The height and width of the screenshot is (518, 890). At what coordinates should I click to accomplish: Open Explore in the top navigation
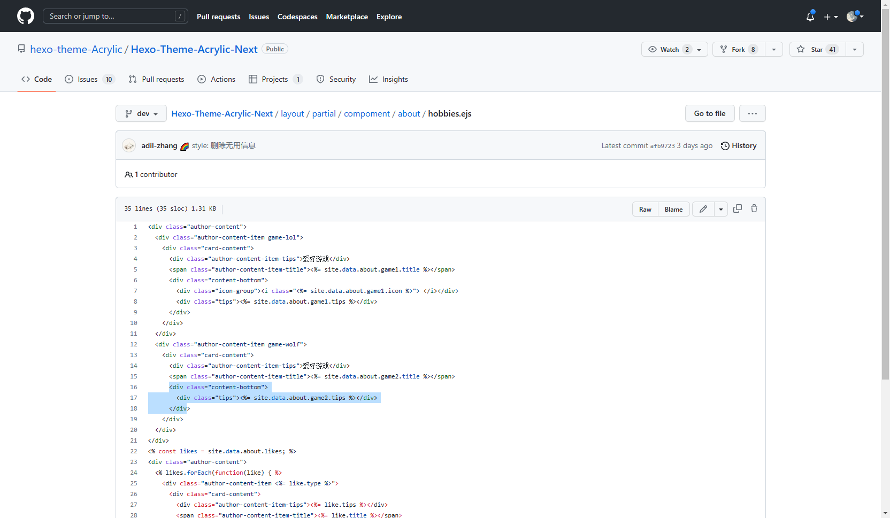389,17
